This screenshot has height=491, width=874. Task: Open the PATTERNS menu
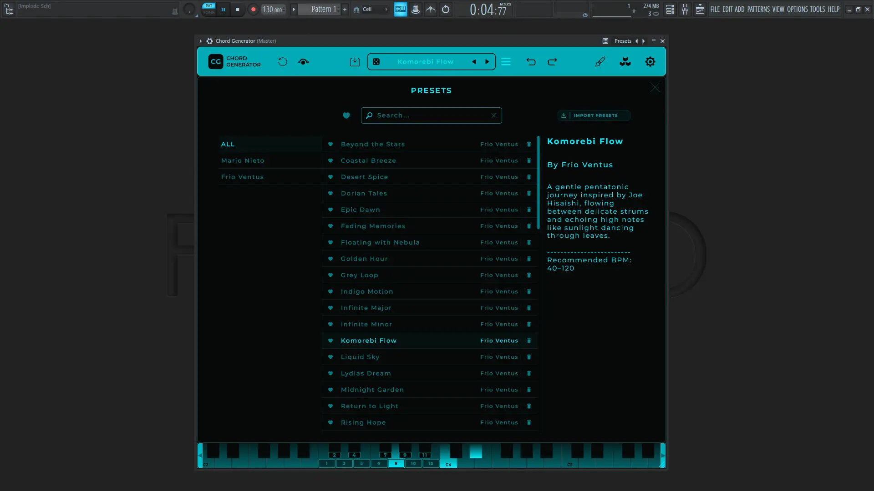(758, 9)
